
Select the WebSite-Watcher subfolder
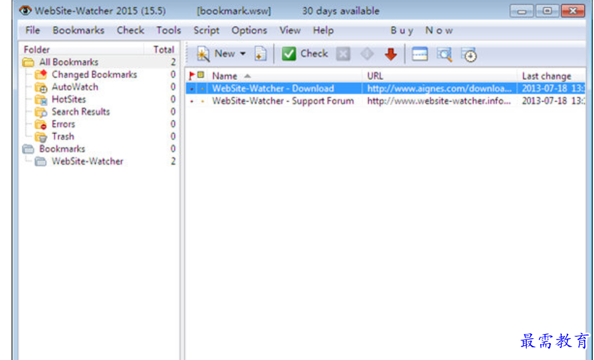88,162
